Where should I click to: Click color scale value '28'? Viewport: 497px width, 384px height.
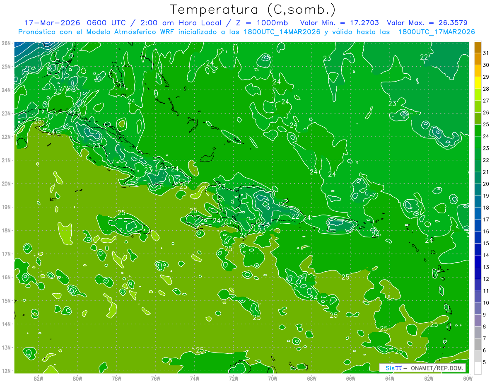click(x=486, y=89)
